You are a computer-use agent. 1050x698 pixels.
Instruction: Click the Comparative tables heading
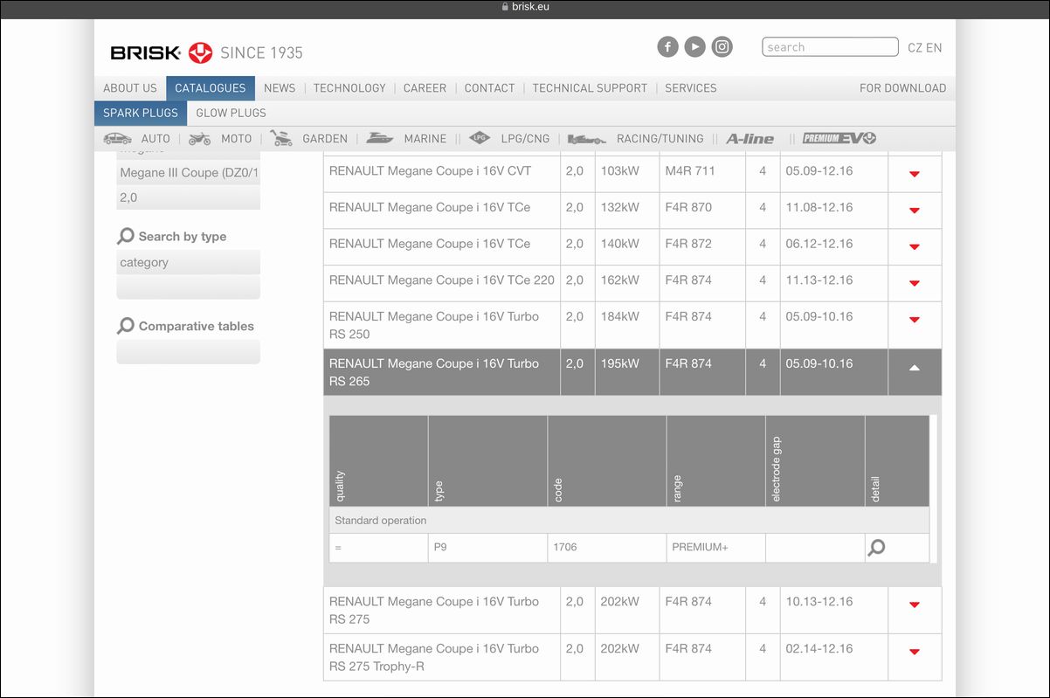[x=196, y=327]
